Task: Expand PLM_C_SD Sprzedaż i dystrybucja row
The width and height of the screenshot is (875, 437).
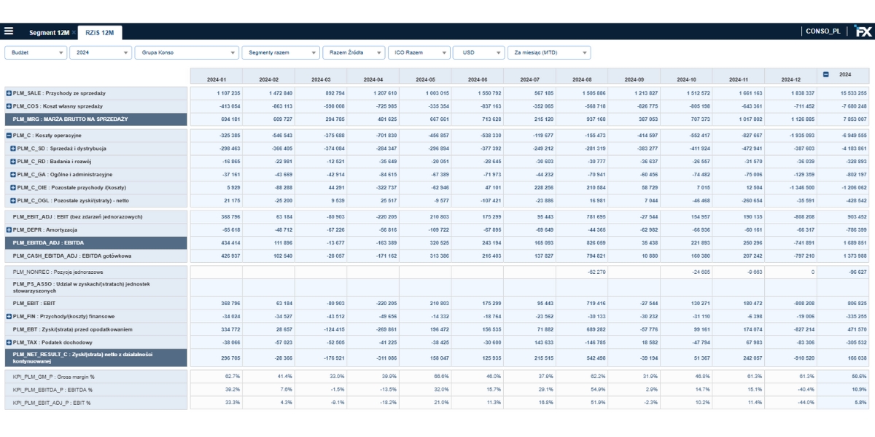Action: tap(13, 149)
